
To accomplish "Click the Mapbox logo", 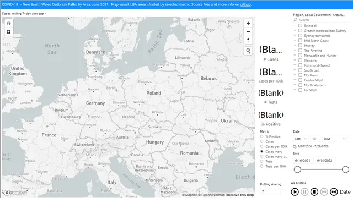I will coord(16,193).
